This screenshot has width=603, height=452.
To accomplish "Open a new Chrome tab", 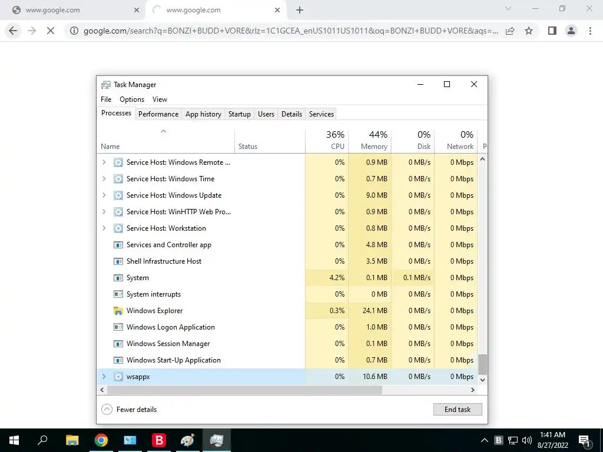I will pos(300,11).
